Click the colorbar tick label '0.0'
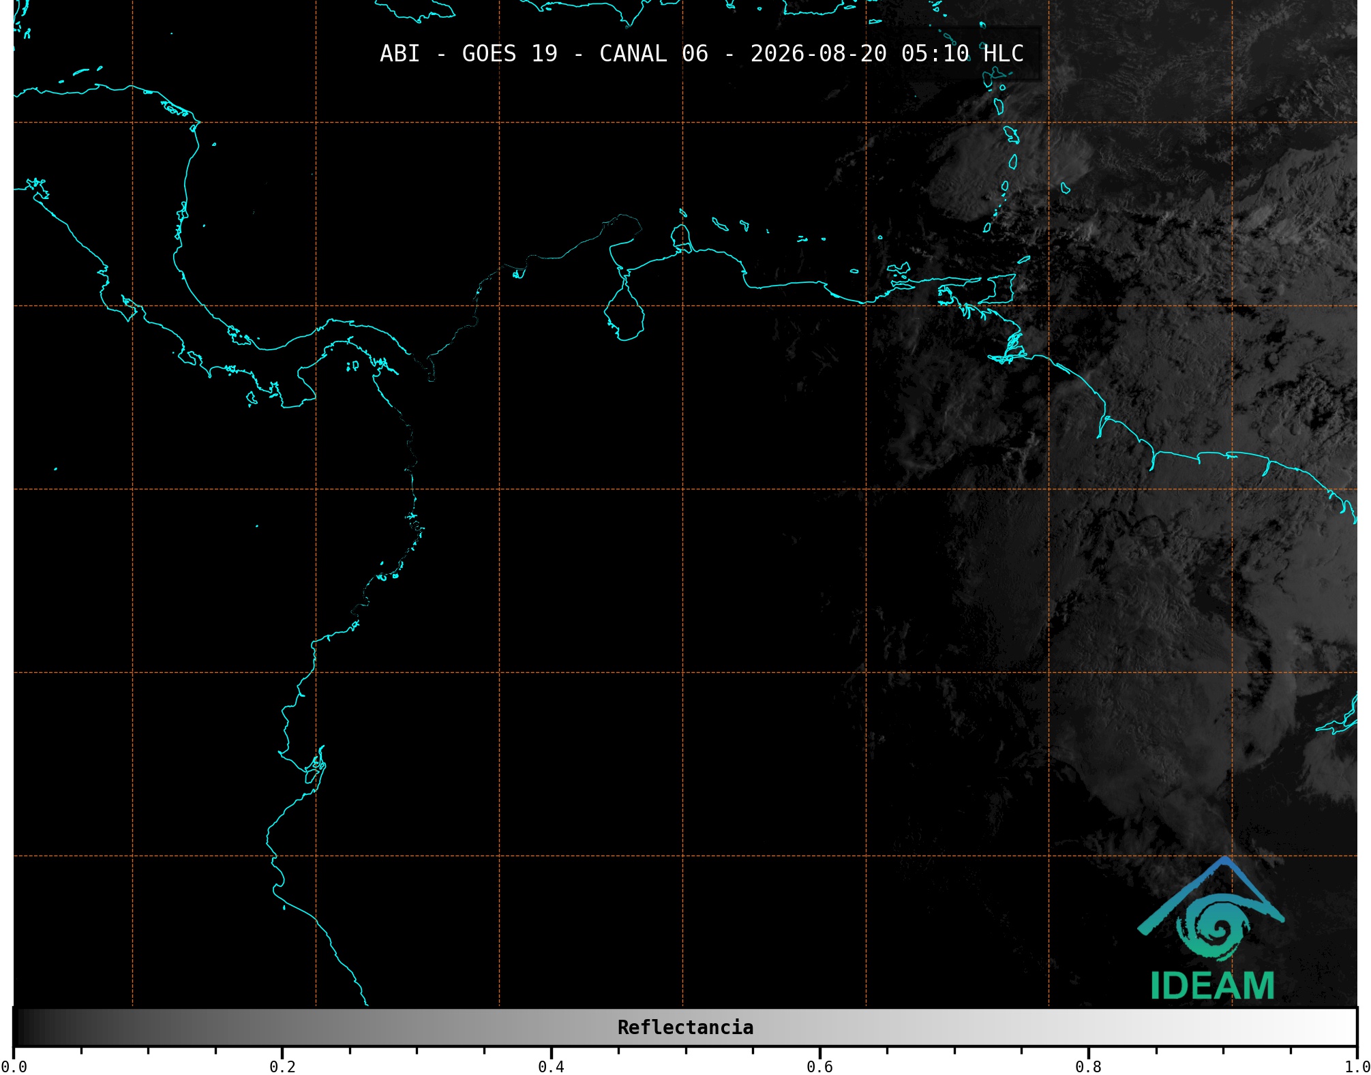Viewport: 1371px width, 1075px height. tap(14, 1067)
